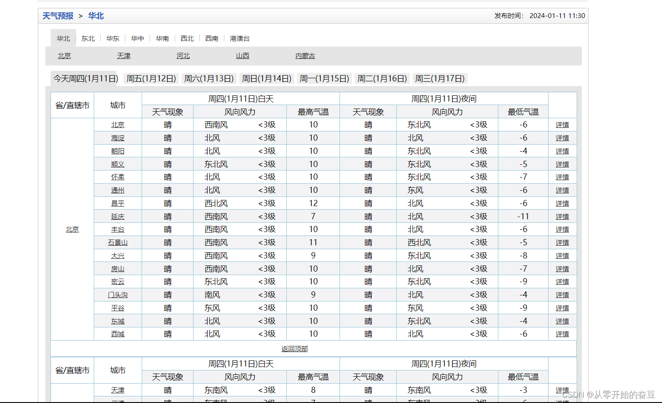The height and width of the screenshot is (403, 662).
Task: Open the 天气预报 breadcrumb link
Action: pos(58,16)
